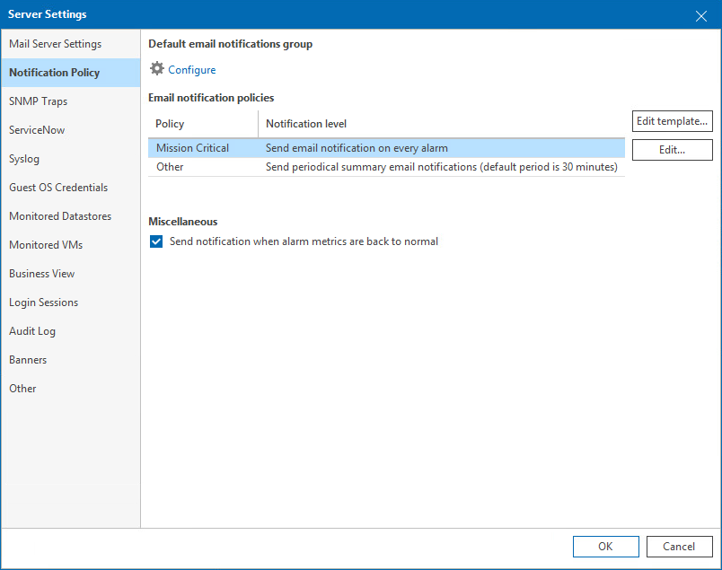Go to the Syslog configuration section
This screenshot has height=570, width=722.
pos(27,158)
